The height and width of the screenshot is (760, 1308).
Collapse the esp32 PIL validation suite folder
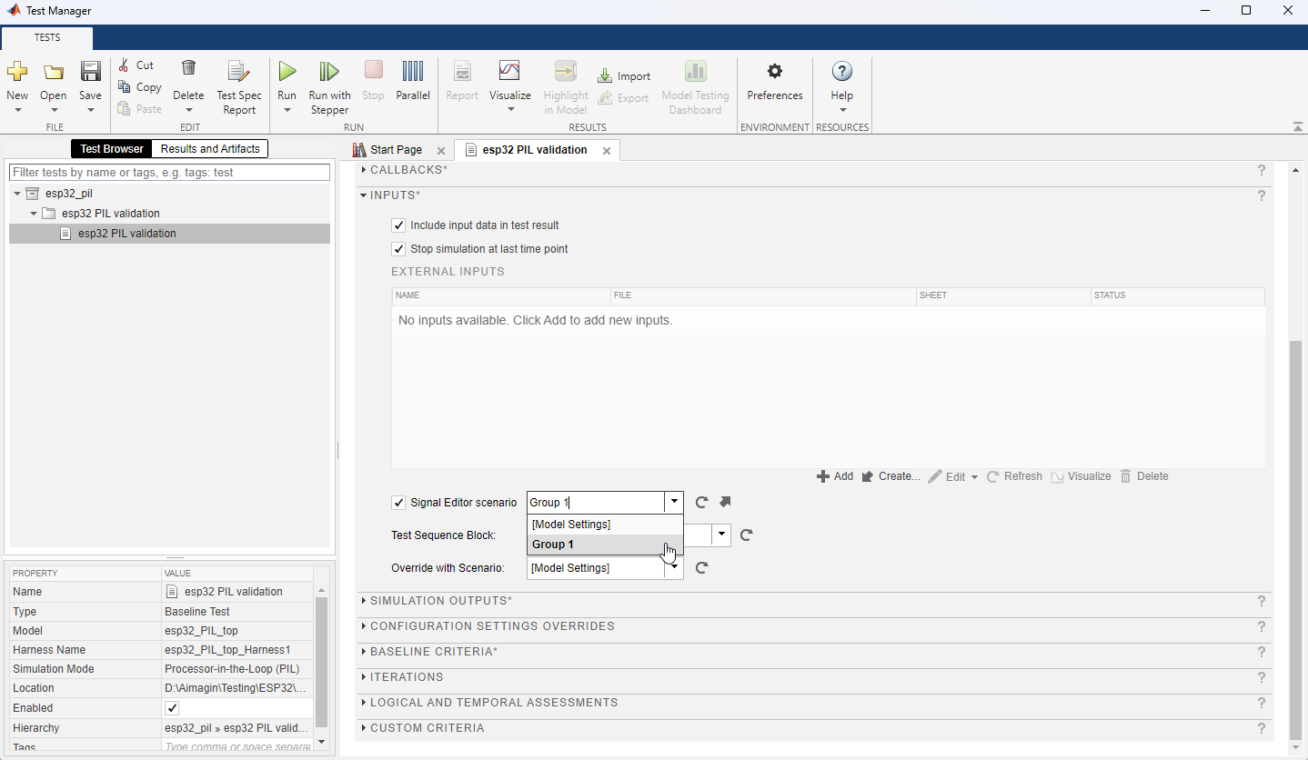tap(34, 214)
